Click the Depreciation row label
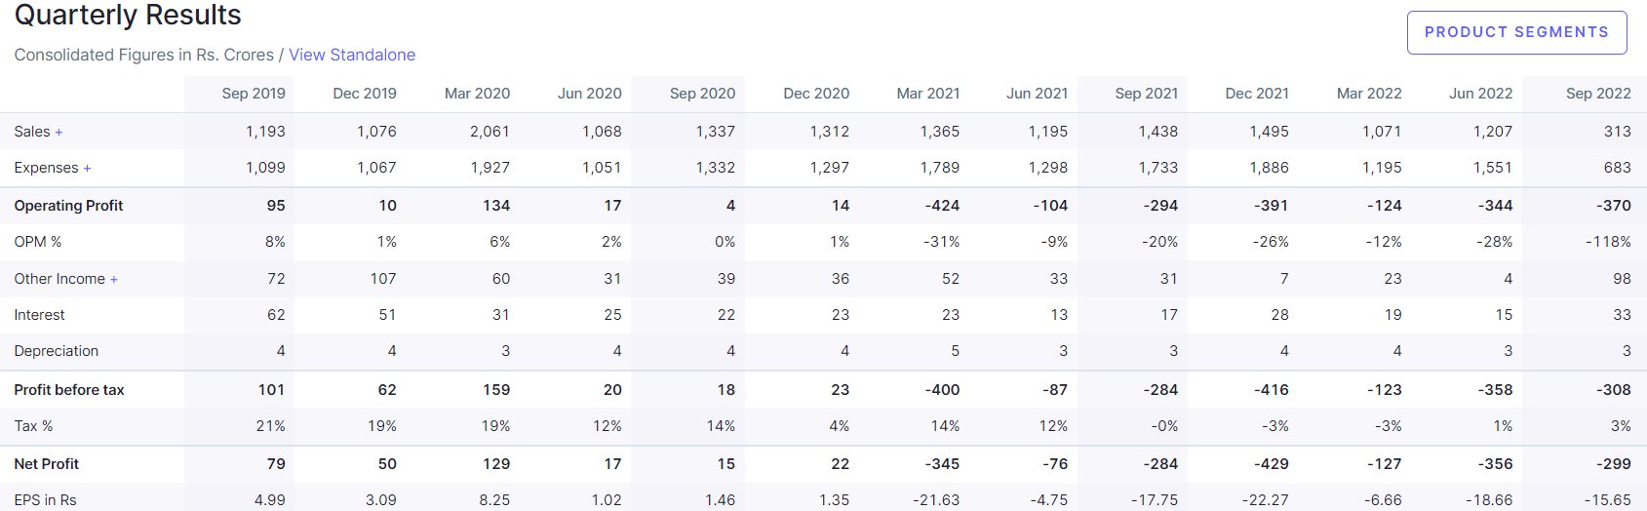Image resolution: width=1647 pixels, height=511 pixels. pos(57,351)
